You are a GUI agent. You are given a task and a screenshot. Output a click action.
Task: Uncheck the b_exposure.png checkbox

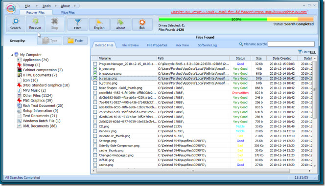coord(95,73)
